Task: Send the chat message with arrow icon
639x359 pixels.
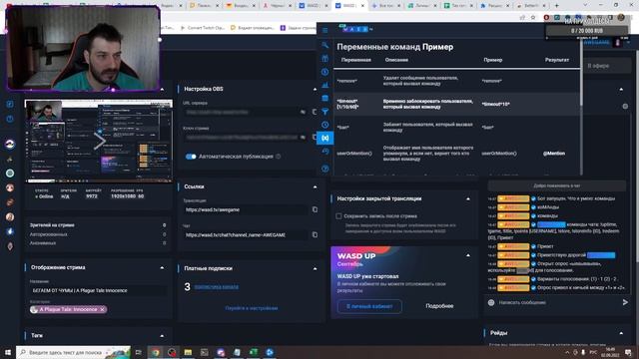Action: tap(625, 302)
